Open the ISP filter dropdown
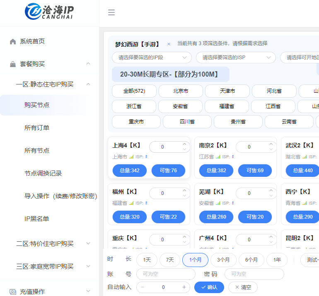The image size is (319, 296). pos(236,58)
